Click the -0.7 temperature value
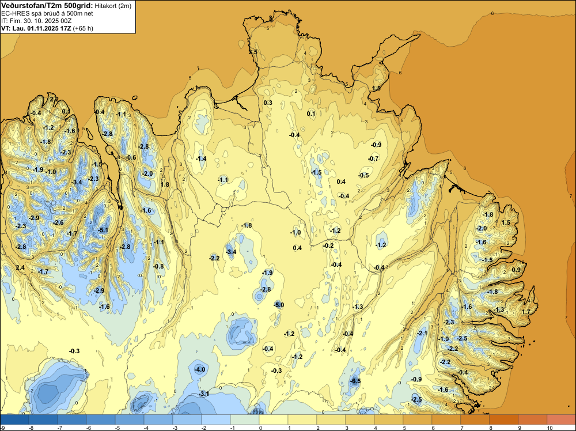The image size is (576, 431). tap(373, 158)
